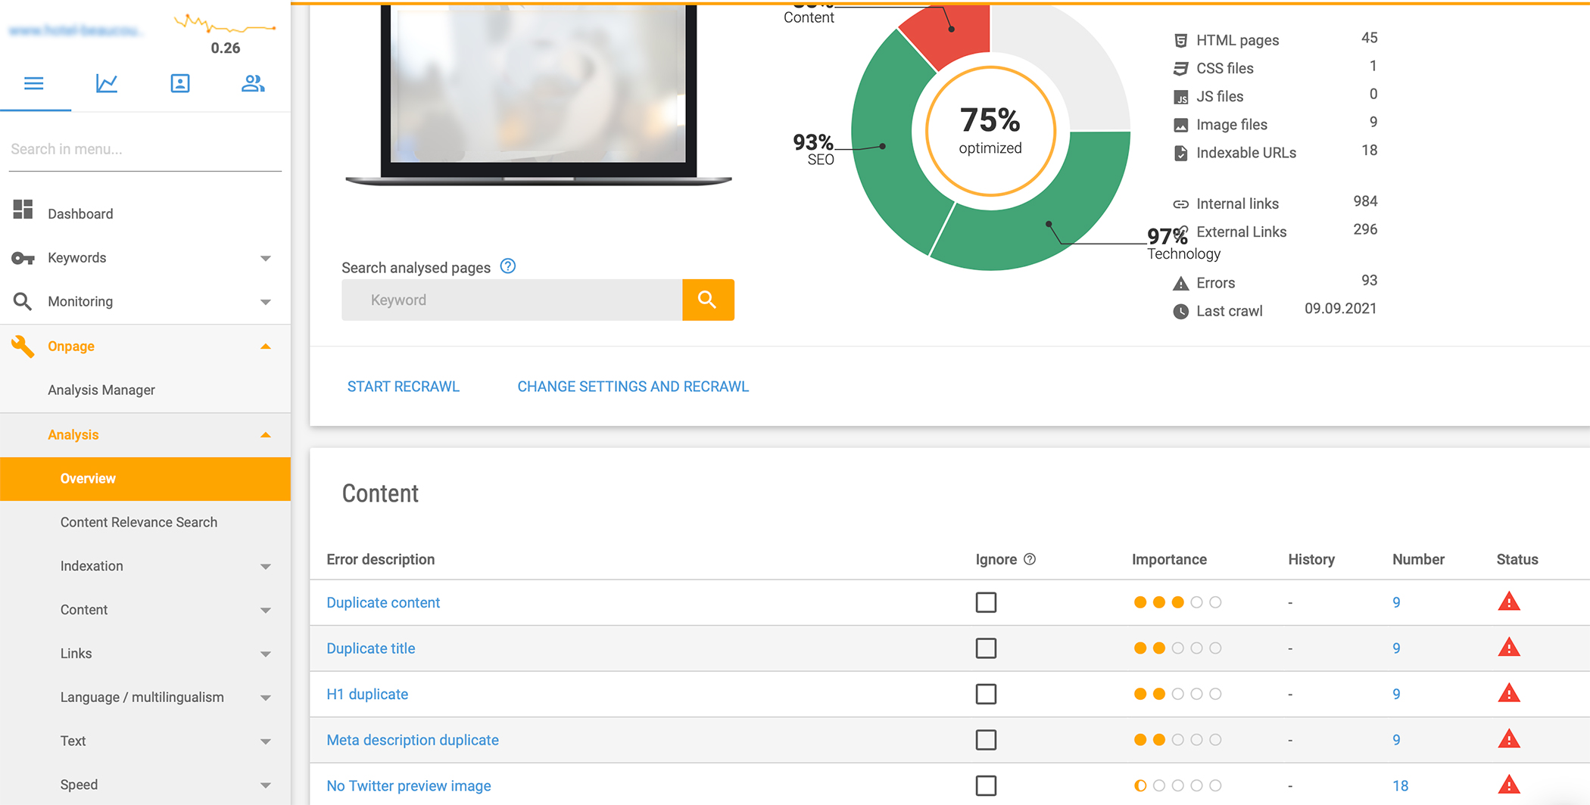Click the Internal links chain icon

(1180, 204)
